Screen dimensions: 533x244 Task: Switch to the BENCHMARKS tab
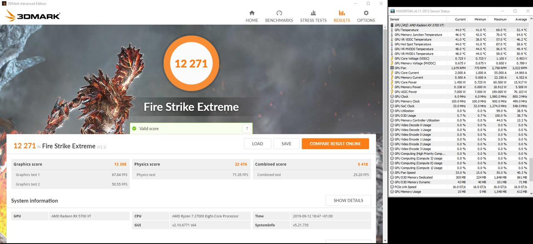click(279, 16)
